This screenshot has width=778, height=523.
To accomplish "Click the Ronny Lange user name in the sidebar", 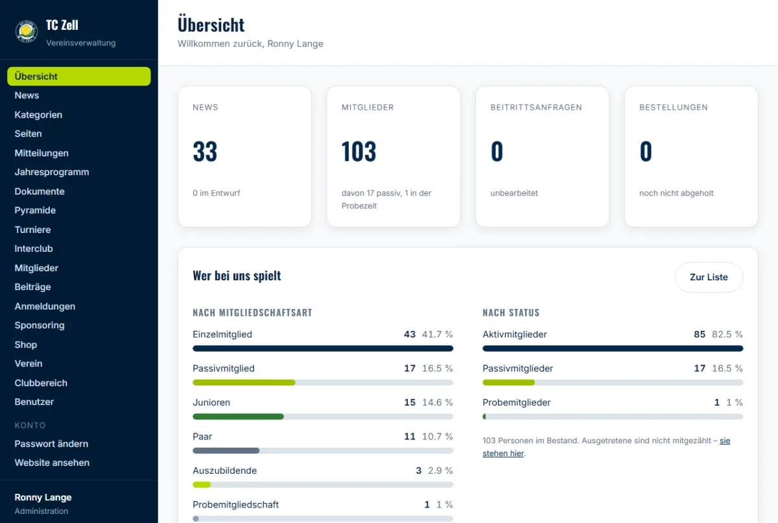I will click(x=43, y=497).
